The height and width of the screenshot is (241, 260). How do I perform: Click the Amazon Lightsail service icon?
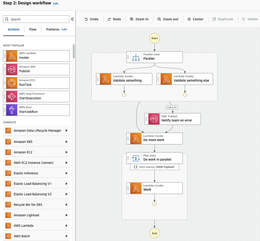8,215
